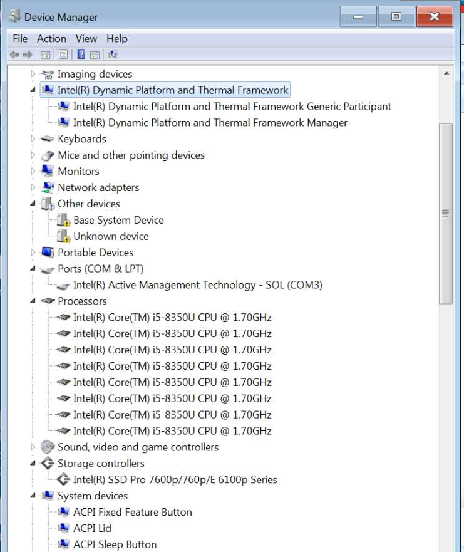Toggle the Show/Hide Action Pane toolbar icon

click(95, 55)
